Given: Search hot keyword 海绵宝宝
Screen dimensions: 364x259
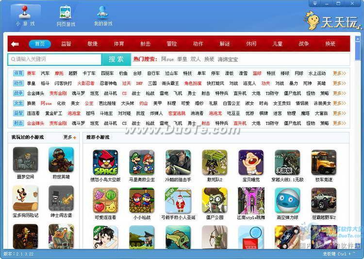Looking at the screenshot, I should pyautogui.click(x=228, y=59).
